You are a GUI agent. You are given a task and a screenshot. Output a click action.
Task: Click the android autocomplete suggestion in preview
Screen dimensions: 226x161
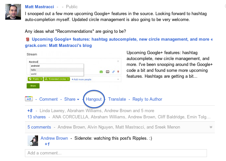tap(57, 66)
